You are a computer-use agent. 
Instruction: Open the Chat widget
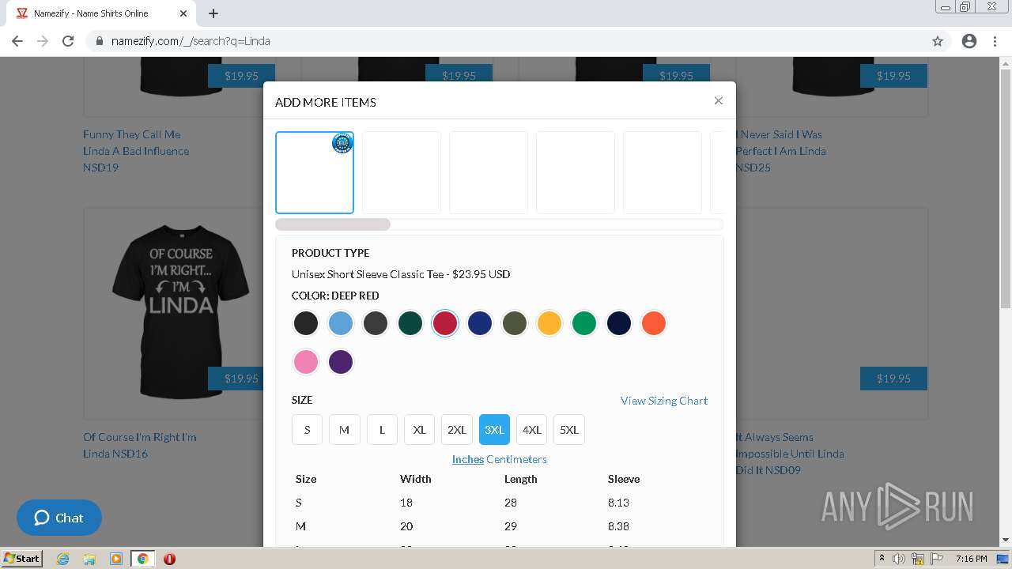tap(59, 518)
